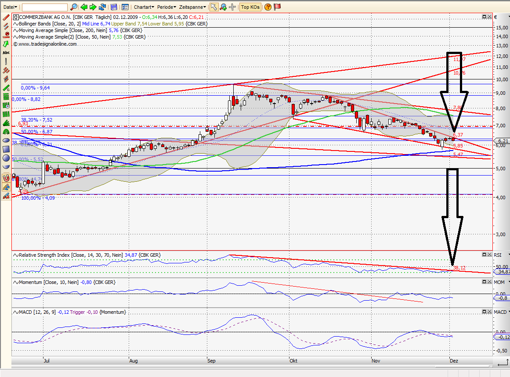
Task: Open the Datei menu
Action: 9,7
